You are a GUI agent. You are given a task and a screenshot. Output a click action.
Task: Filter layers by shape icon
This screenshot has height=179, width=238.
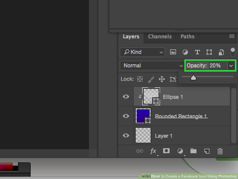[209, 52]
